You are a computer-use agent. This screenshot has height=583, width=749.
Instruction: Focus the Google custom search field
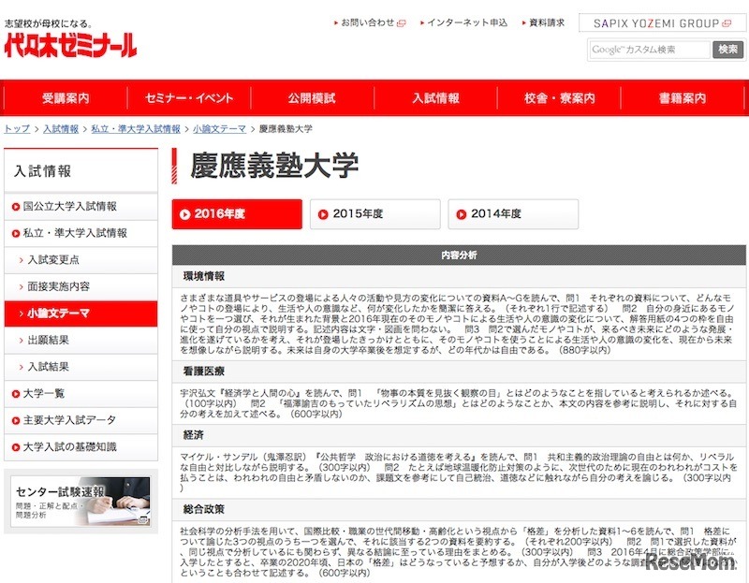click(x=650, y=50)
